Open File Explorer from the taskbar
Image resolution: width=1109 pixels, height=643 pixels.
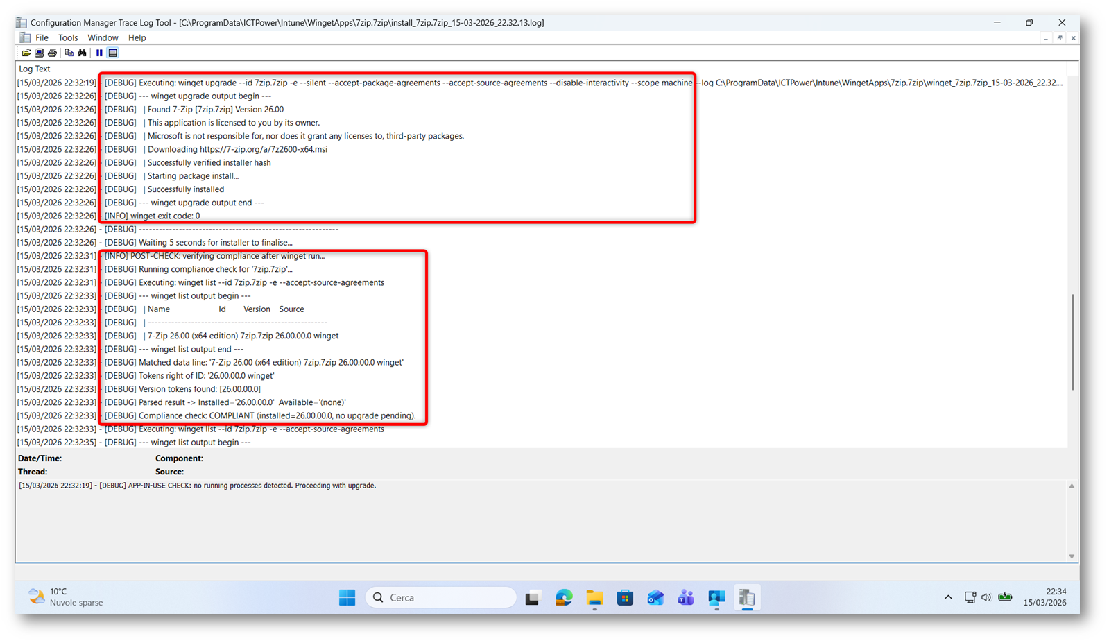[x=594, y=597]
